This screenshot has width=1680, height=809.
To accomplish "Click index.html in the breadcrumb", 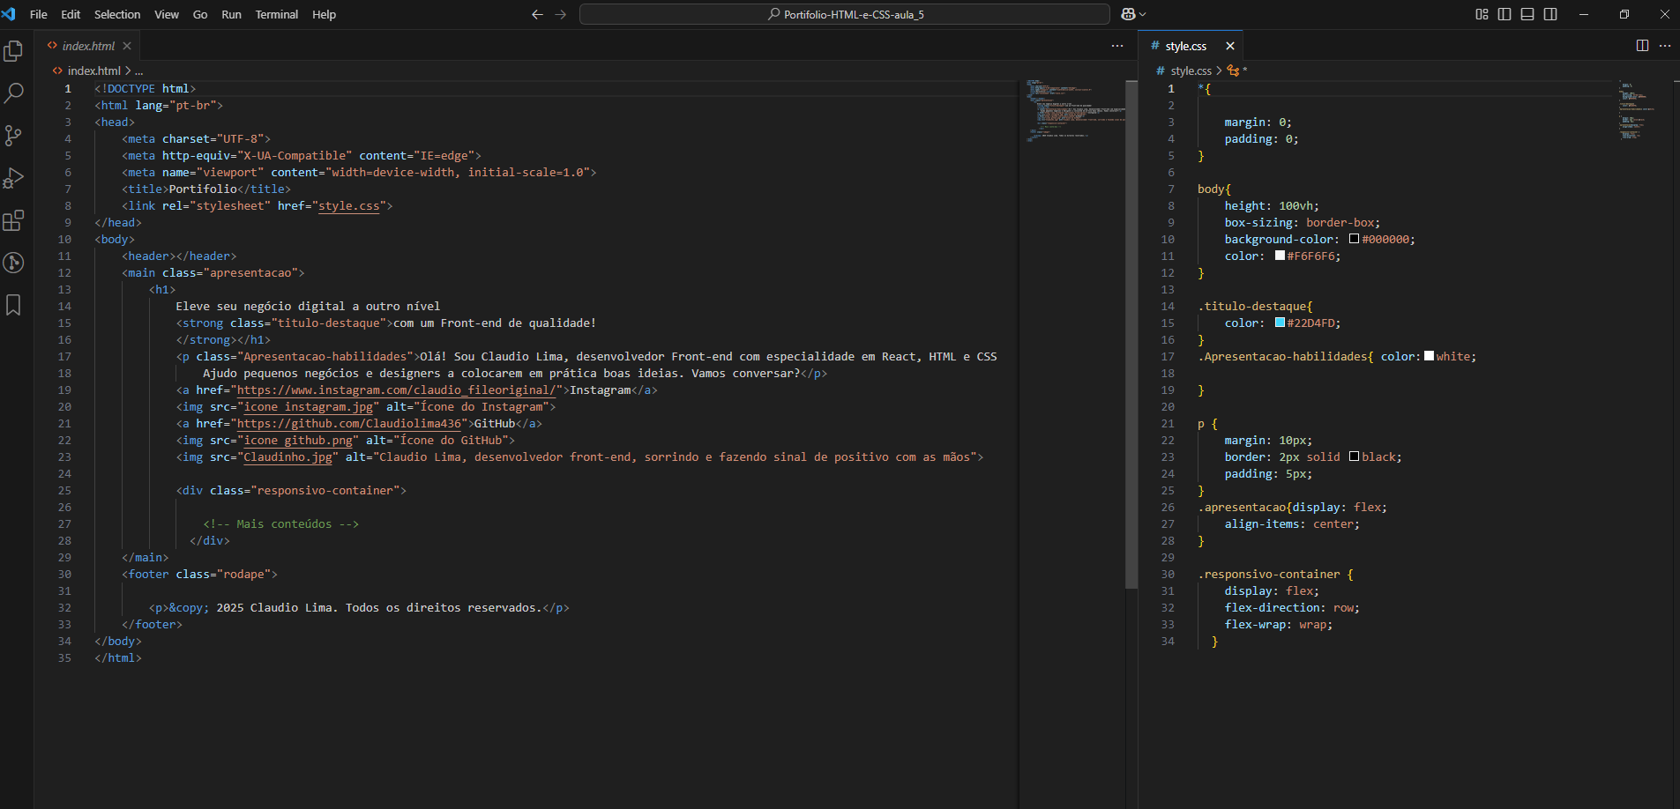I will click(x=93, y=71).
